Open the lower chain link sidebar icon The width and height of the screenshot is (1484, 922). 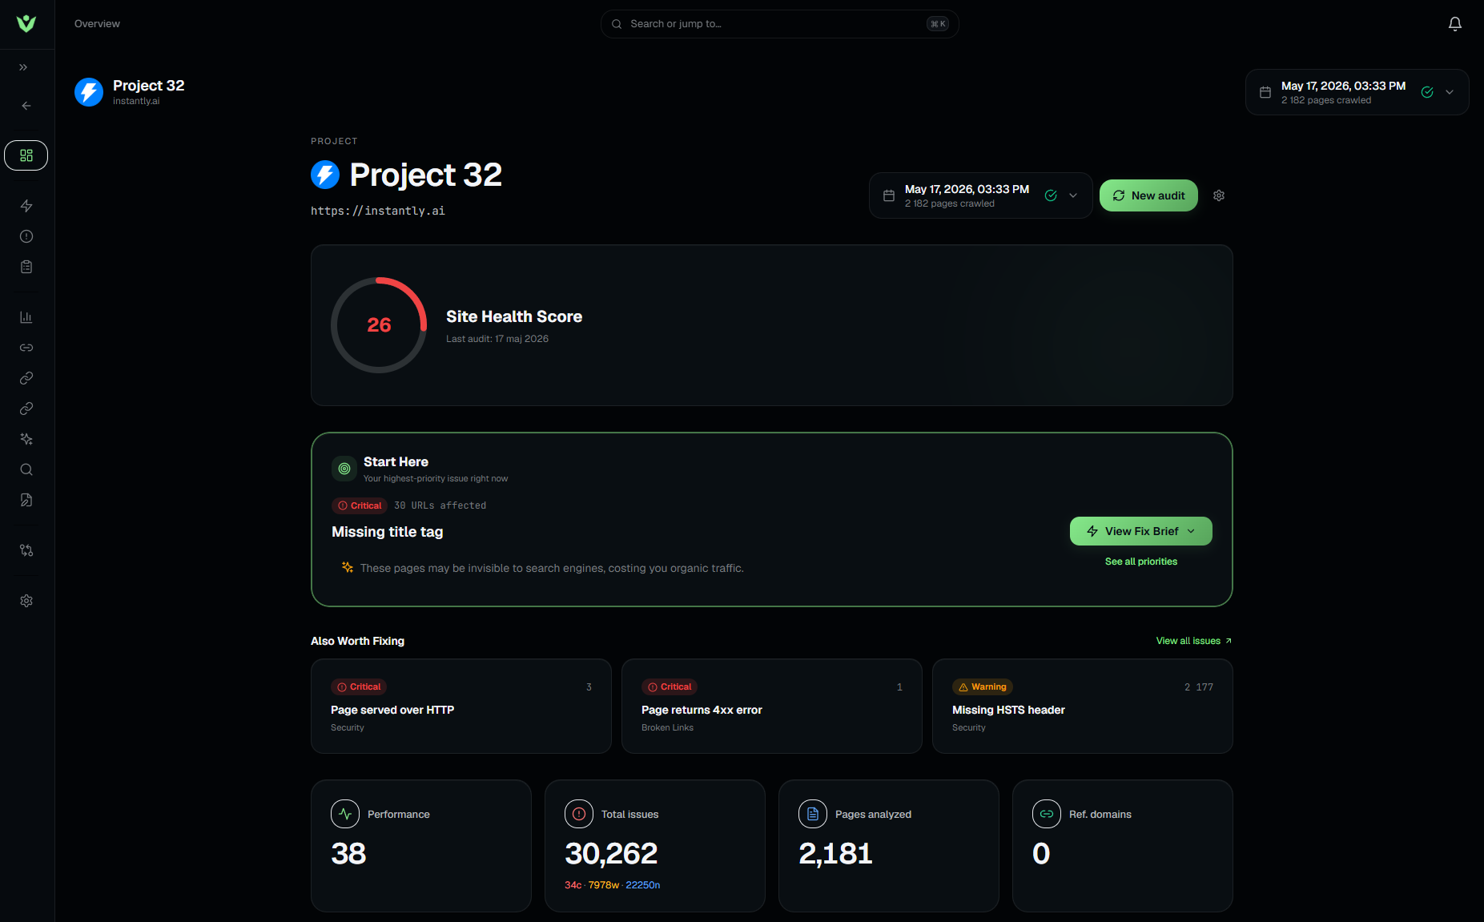point(26,409)
